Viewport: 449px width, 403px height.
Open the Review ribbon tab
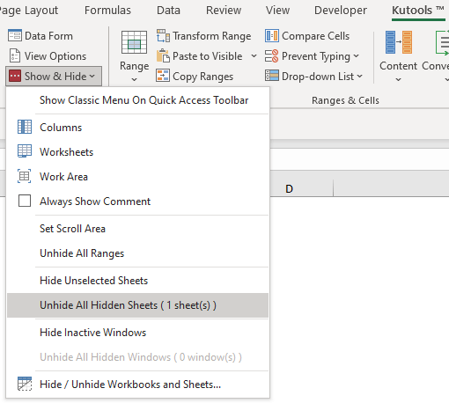(x=224, y=11)
